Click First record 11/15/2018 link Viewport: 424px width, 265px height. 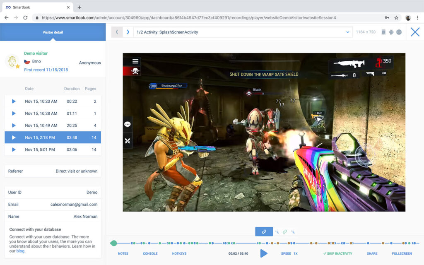(46, 70)
